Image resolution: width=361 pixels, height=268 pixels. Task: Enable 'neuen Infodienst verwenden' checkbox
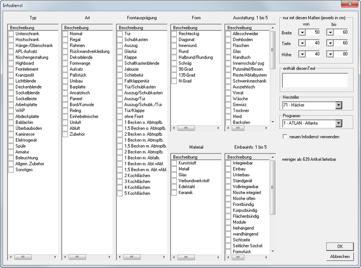click(x=285, y=137)
